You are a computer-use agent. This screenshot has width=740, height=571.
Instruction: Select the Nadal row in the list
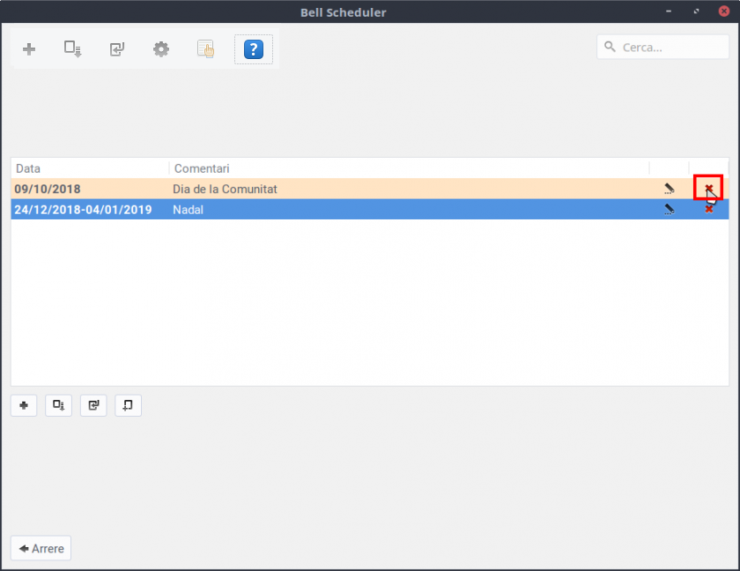point(352,210)
